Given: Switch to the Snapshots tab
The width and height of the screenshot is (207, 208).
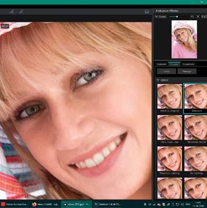Looking at the screenshot, I should pos(189,64).
